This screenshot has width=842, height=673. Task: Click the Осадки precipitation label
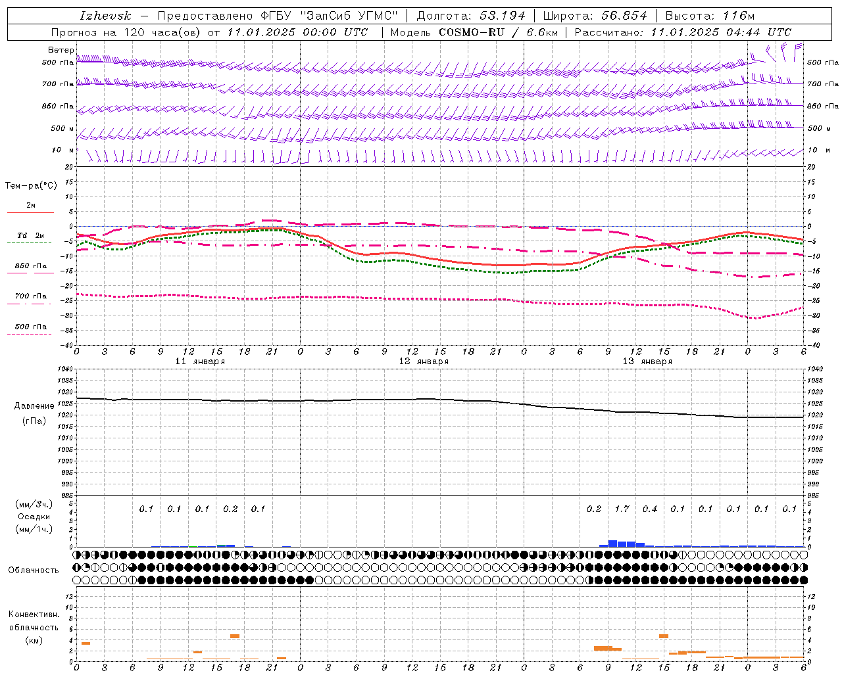pyautogui.click(x=33, y=517)
